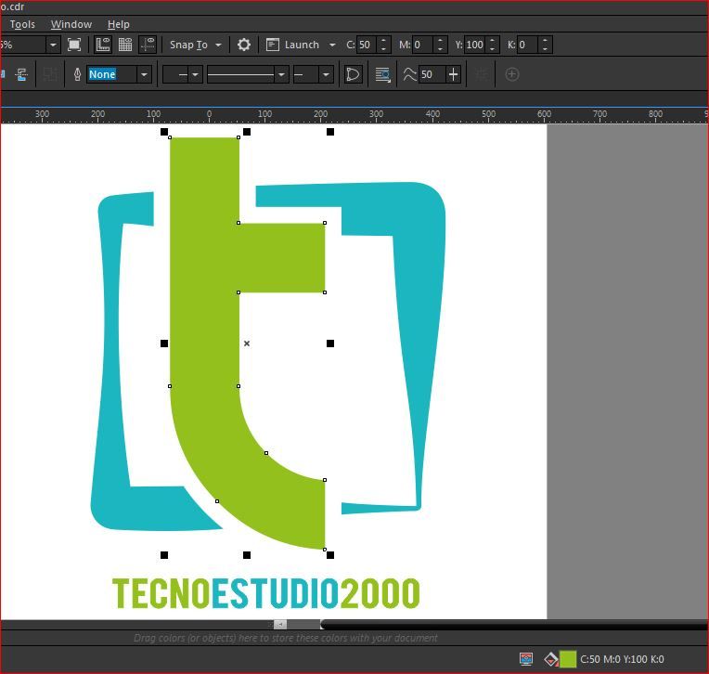Click the curve smoothness wave icon
Image resolution: width=709 pixels, height=674 pixels.
[x=409, y=74]
